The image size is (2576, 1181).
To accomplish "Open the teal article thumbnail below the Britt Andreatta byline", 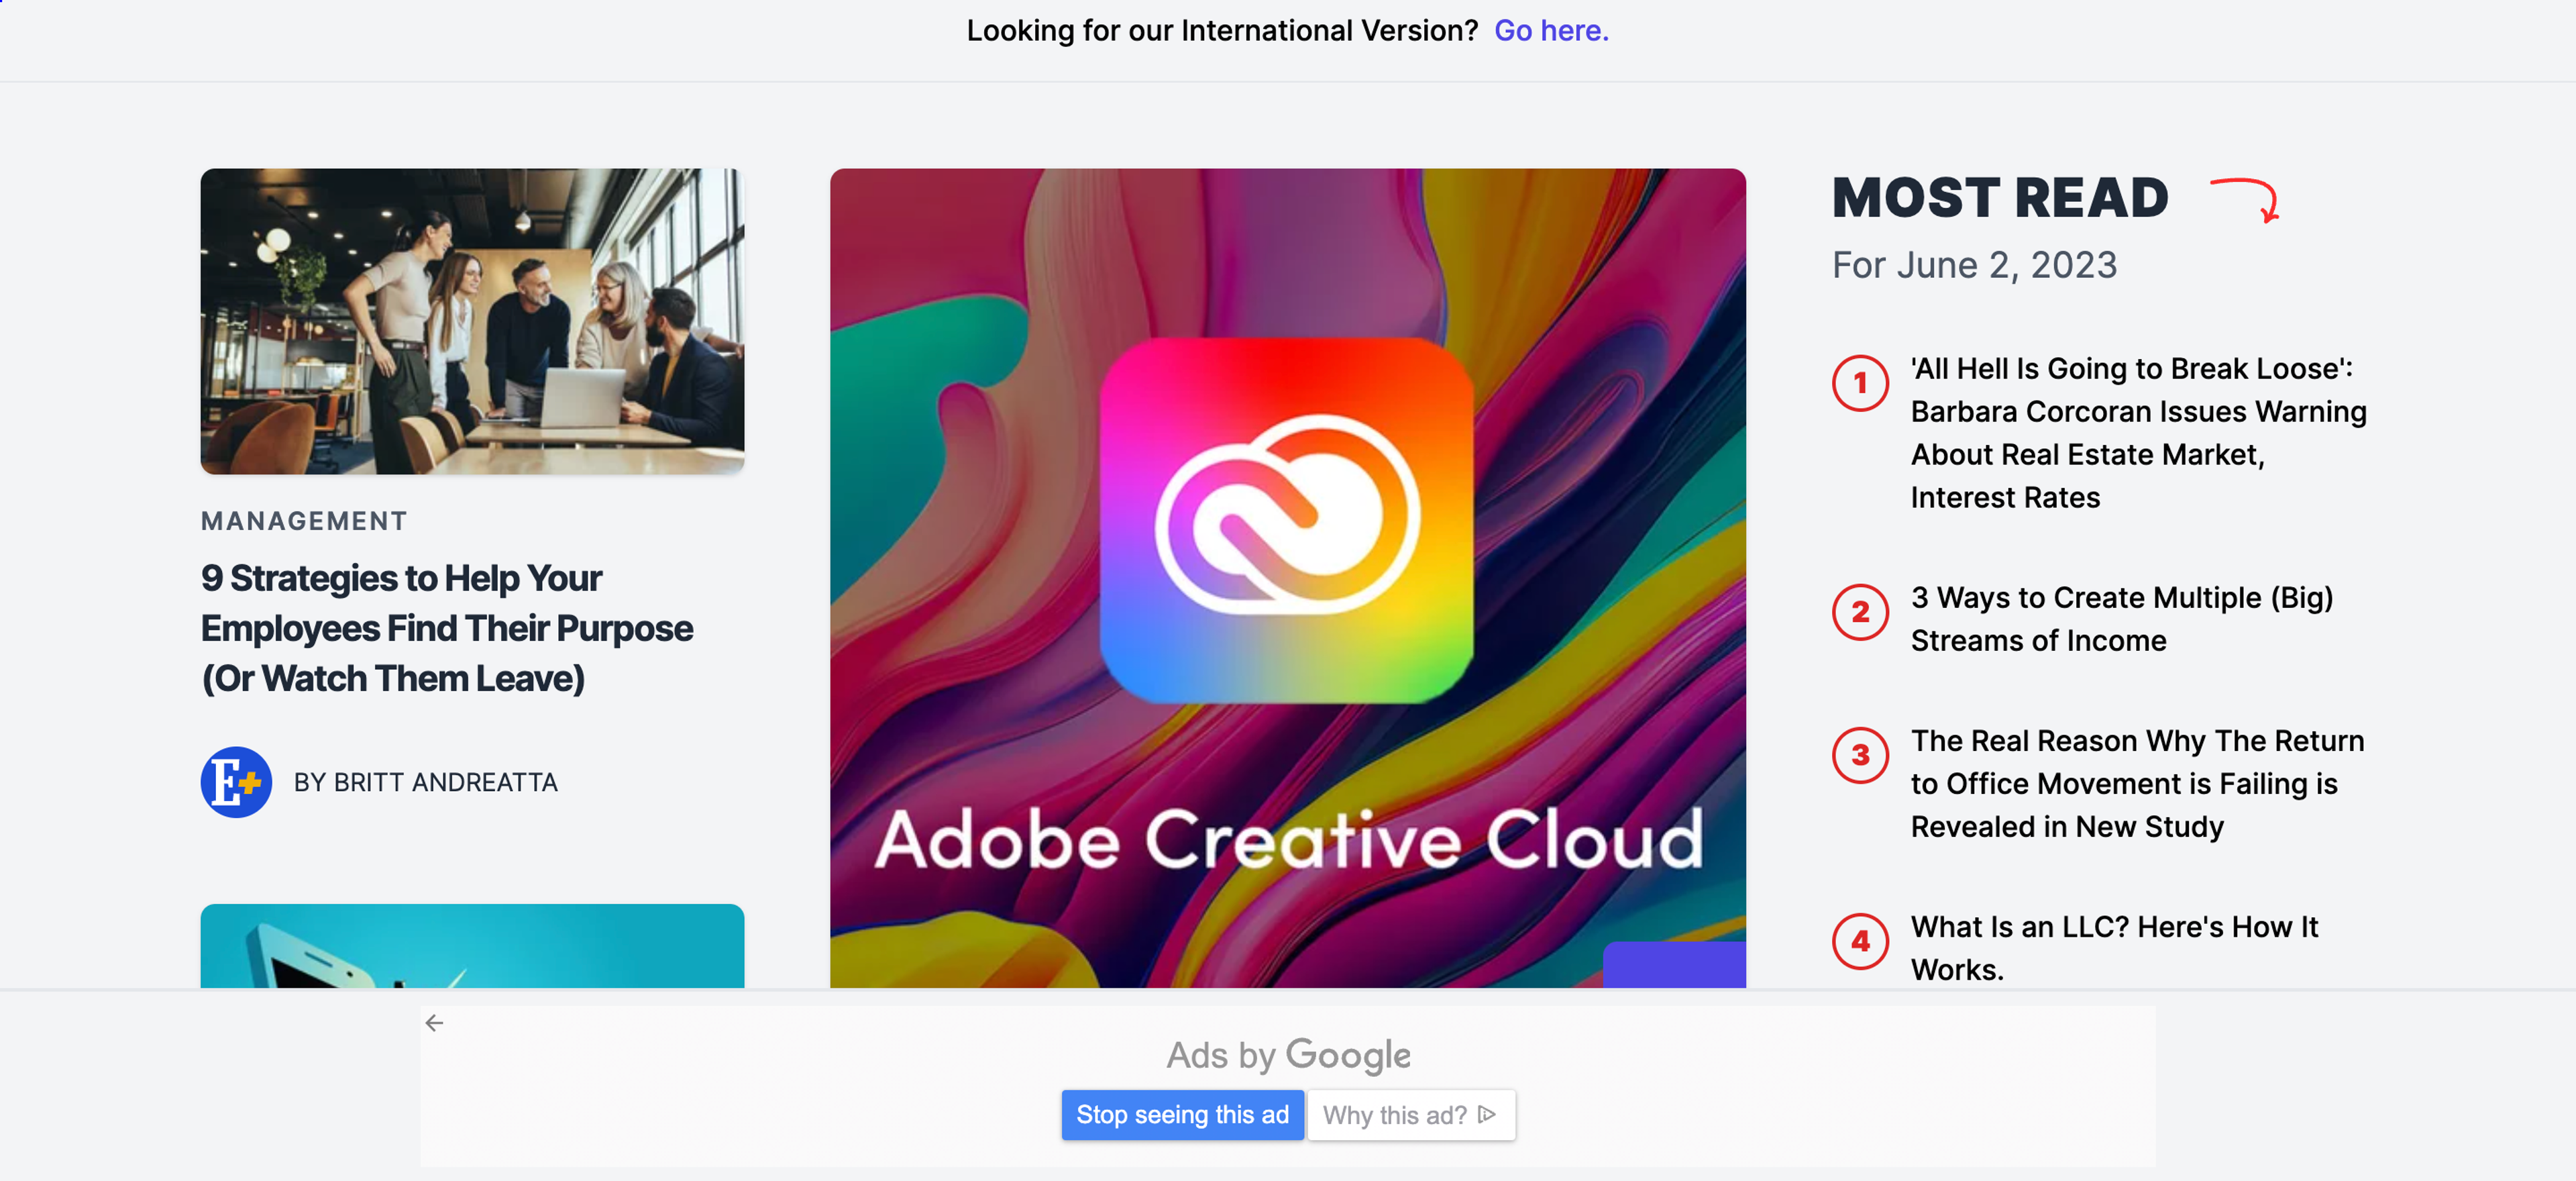I will [x=472, y=946].
